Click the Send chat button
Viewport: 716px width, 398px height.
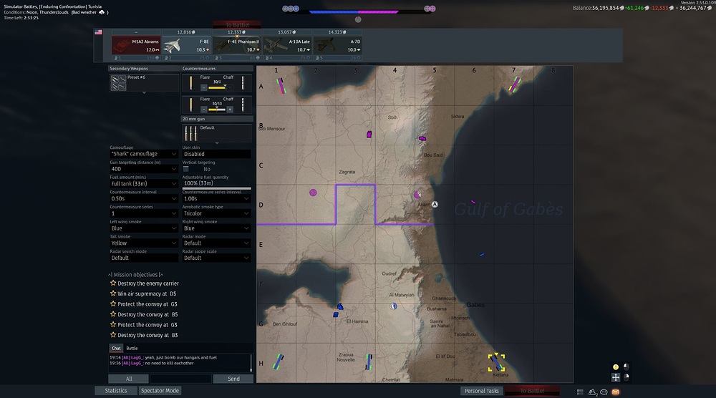233,379
